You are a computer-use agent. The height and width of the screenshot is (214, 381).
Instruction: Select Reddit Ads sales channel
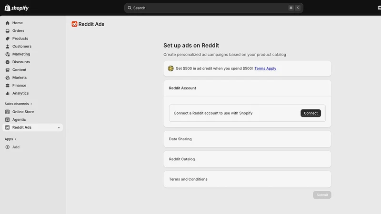32,127
